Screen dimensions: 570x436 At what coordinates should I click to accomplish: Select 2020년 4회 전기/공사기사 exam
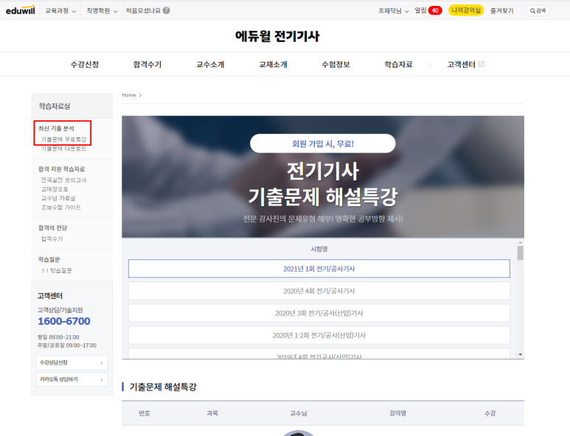[x=319, y=291]
